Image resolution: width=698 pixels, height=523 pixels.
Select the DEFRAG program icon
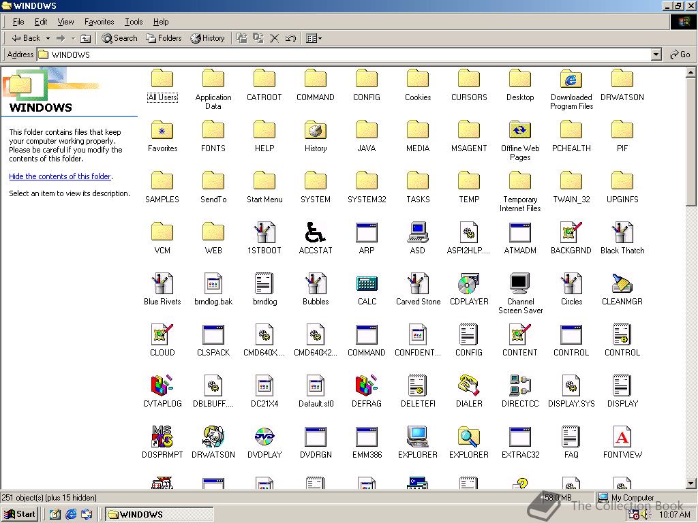point(367,385)
